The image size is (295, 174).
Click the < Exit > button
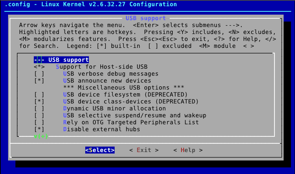click(144, 150)
